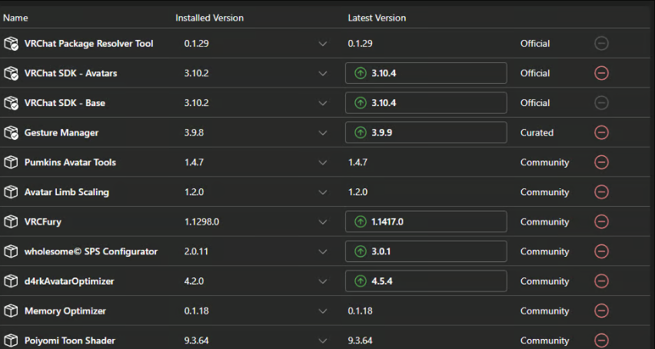
Task: Open the installed version dropdown for Gesture Manager
Action: [323, 133]
